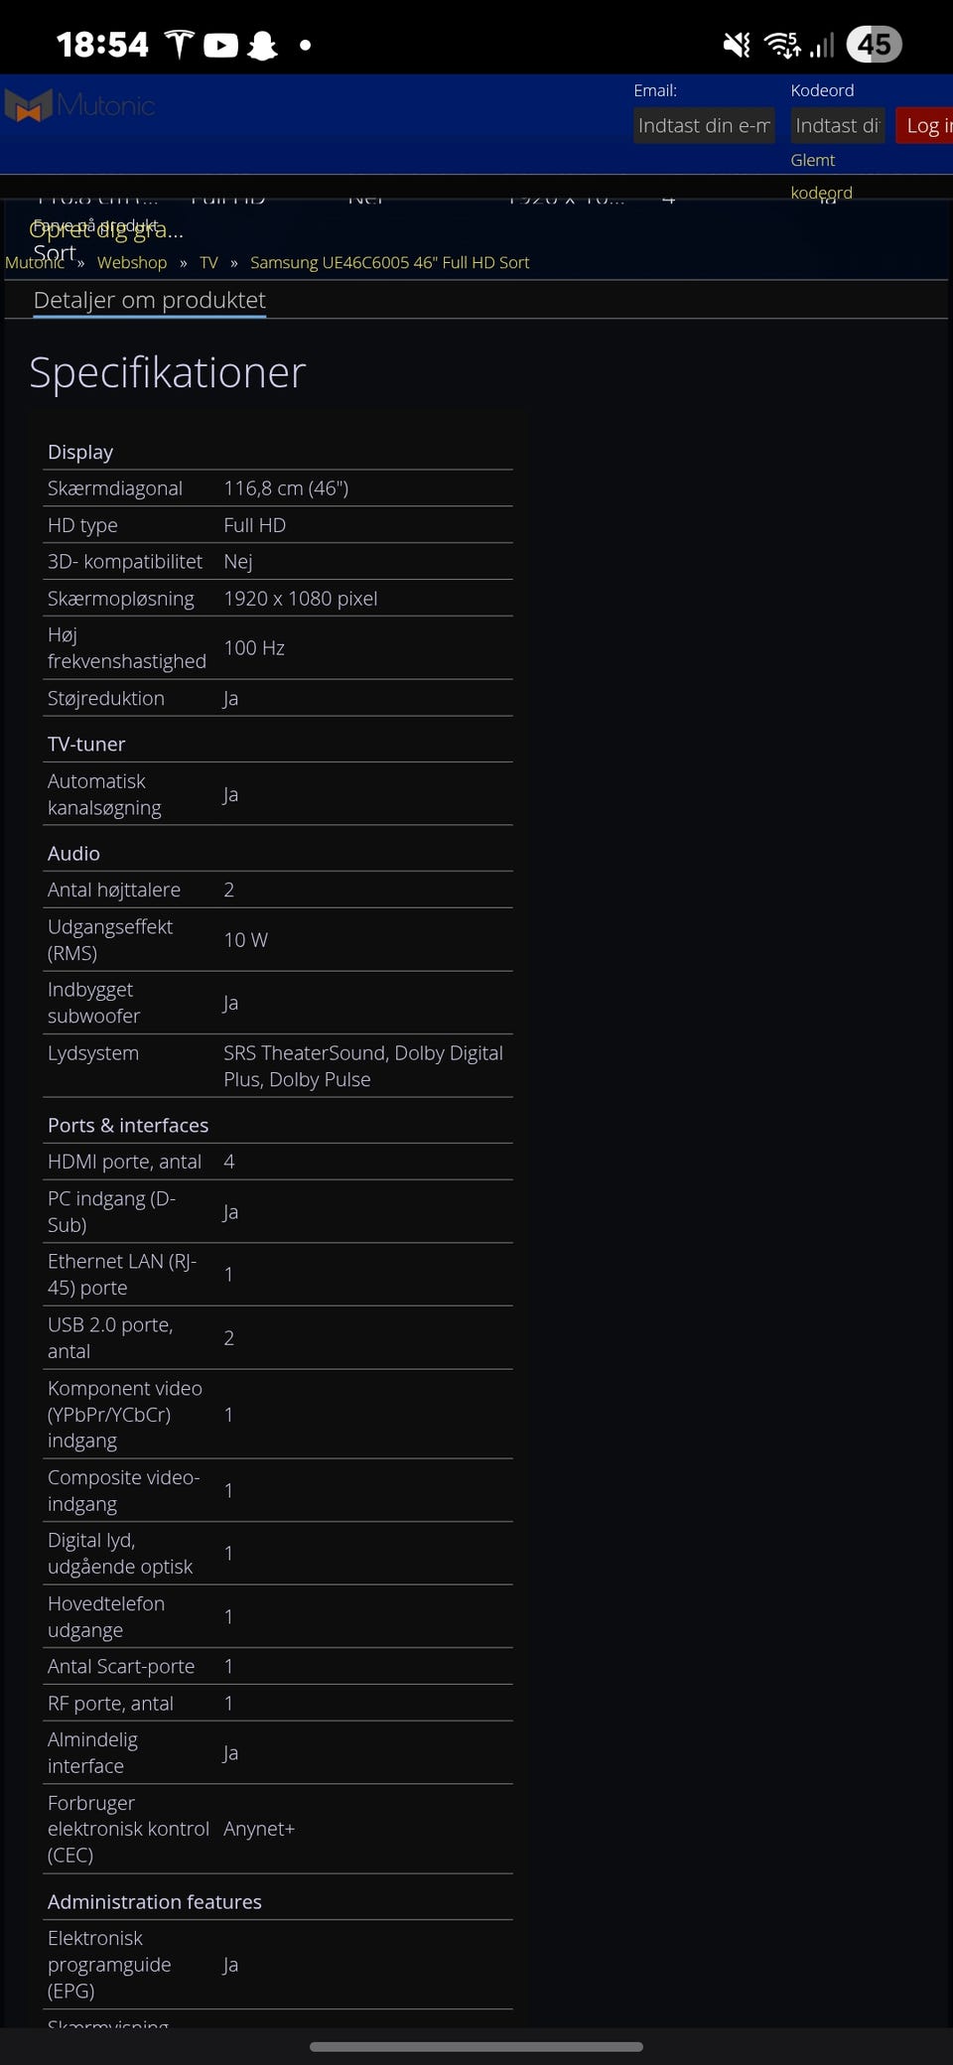Image resolution: width=953 pixels, height=2065 pixels.
Task: Open the Webshop breadcrumb link
Action: (132, 262)
